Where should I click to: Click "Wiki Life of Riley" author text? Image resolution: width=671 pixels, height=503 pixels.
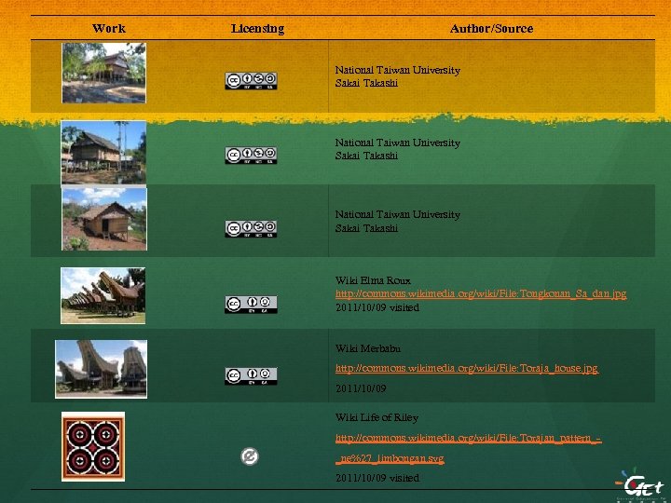[377, 417]
